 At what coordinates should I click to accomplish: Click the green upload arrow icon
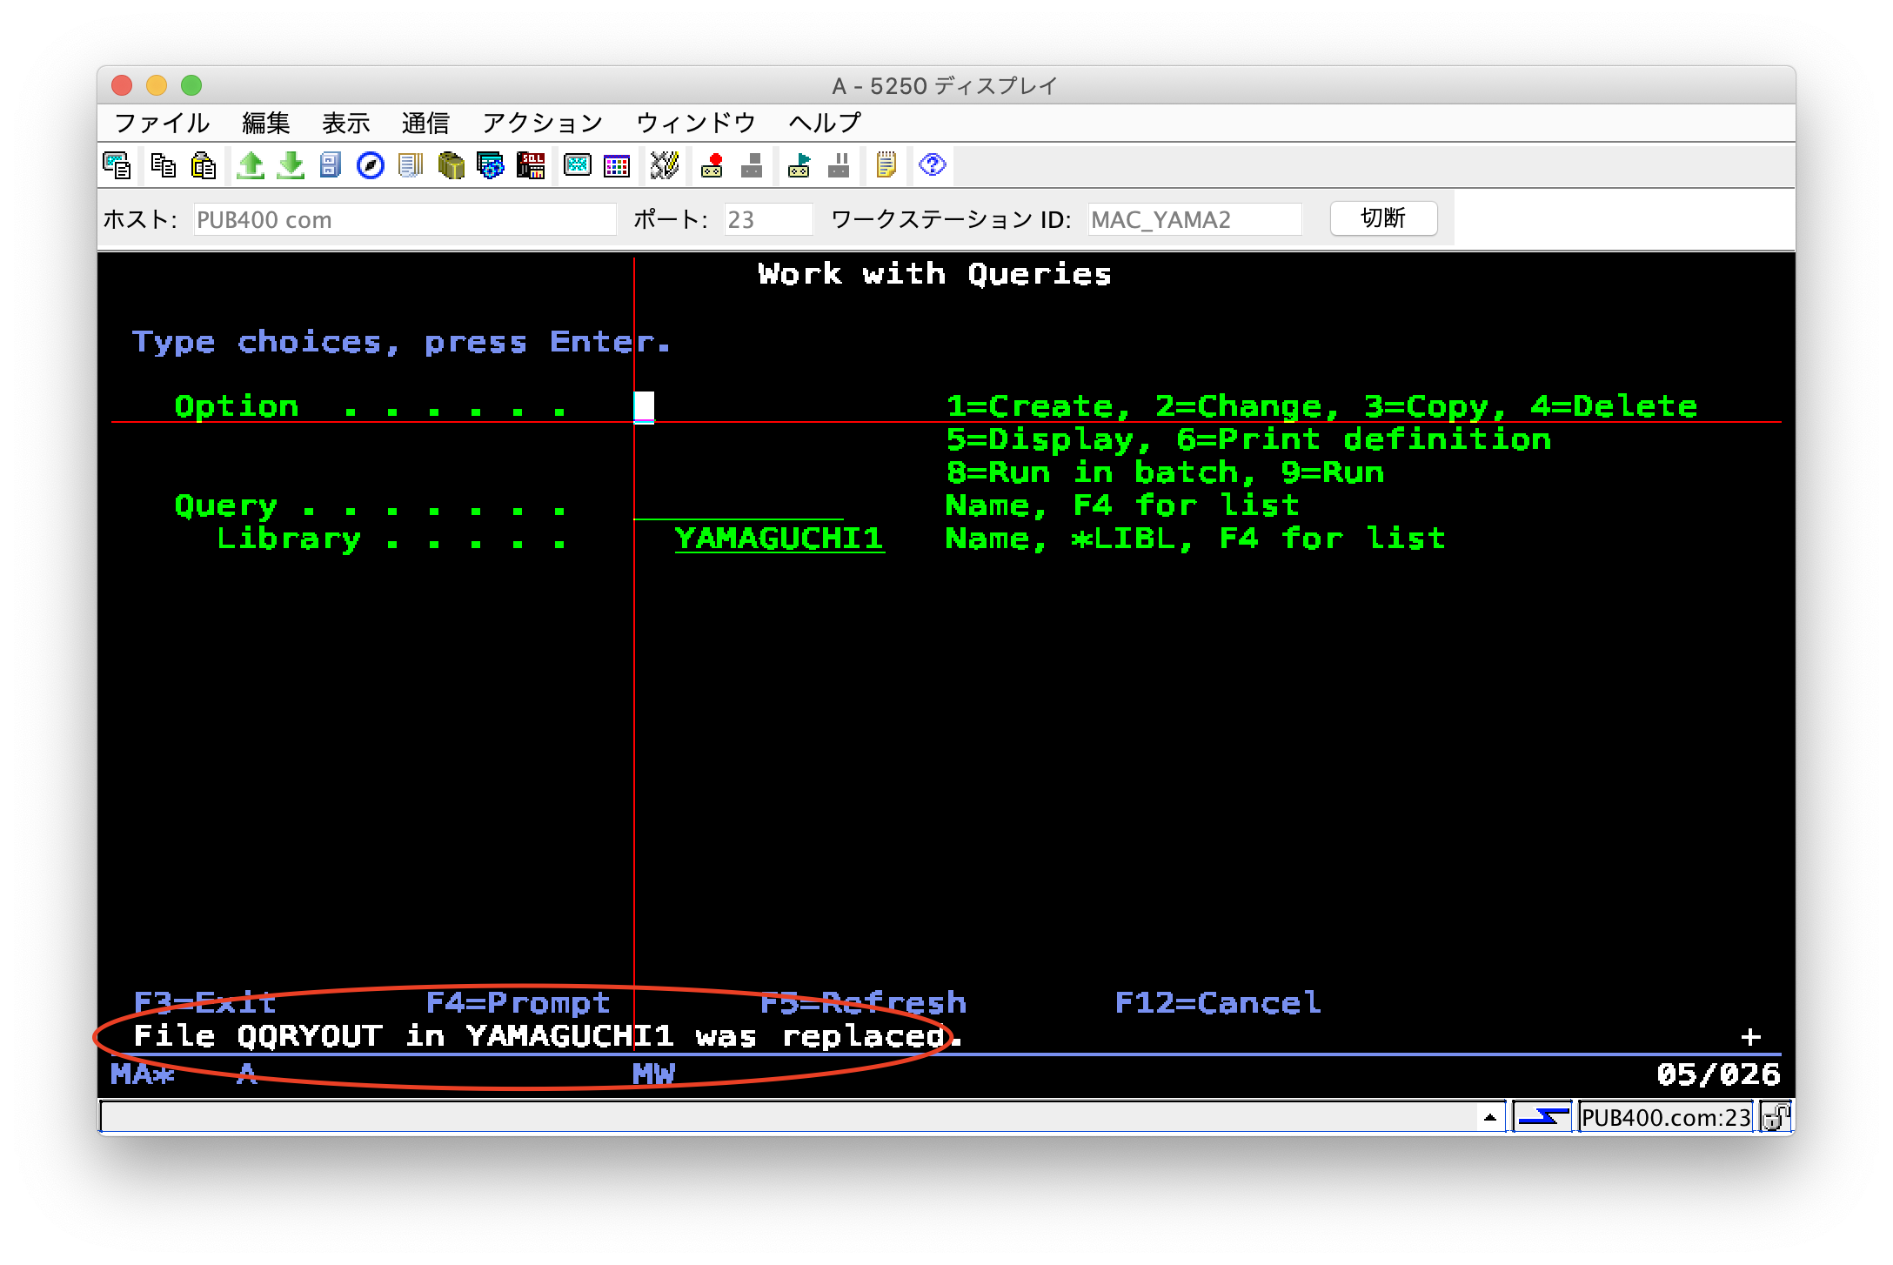251,165
